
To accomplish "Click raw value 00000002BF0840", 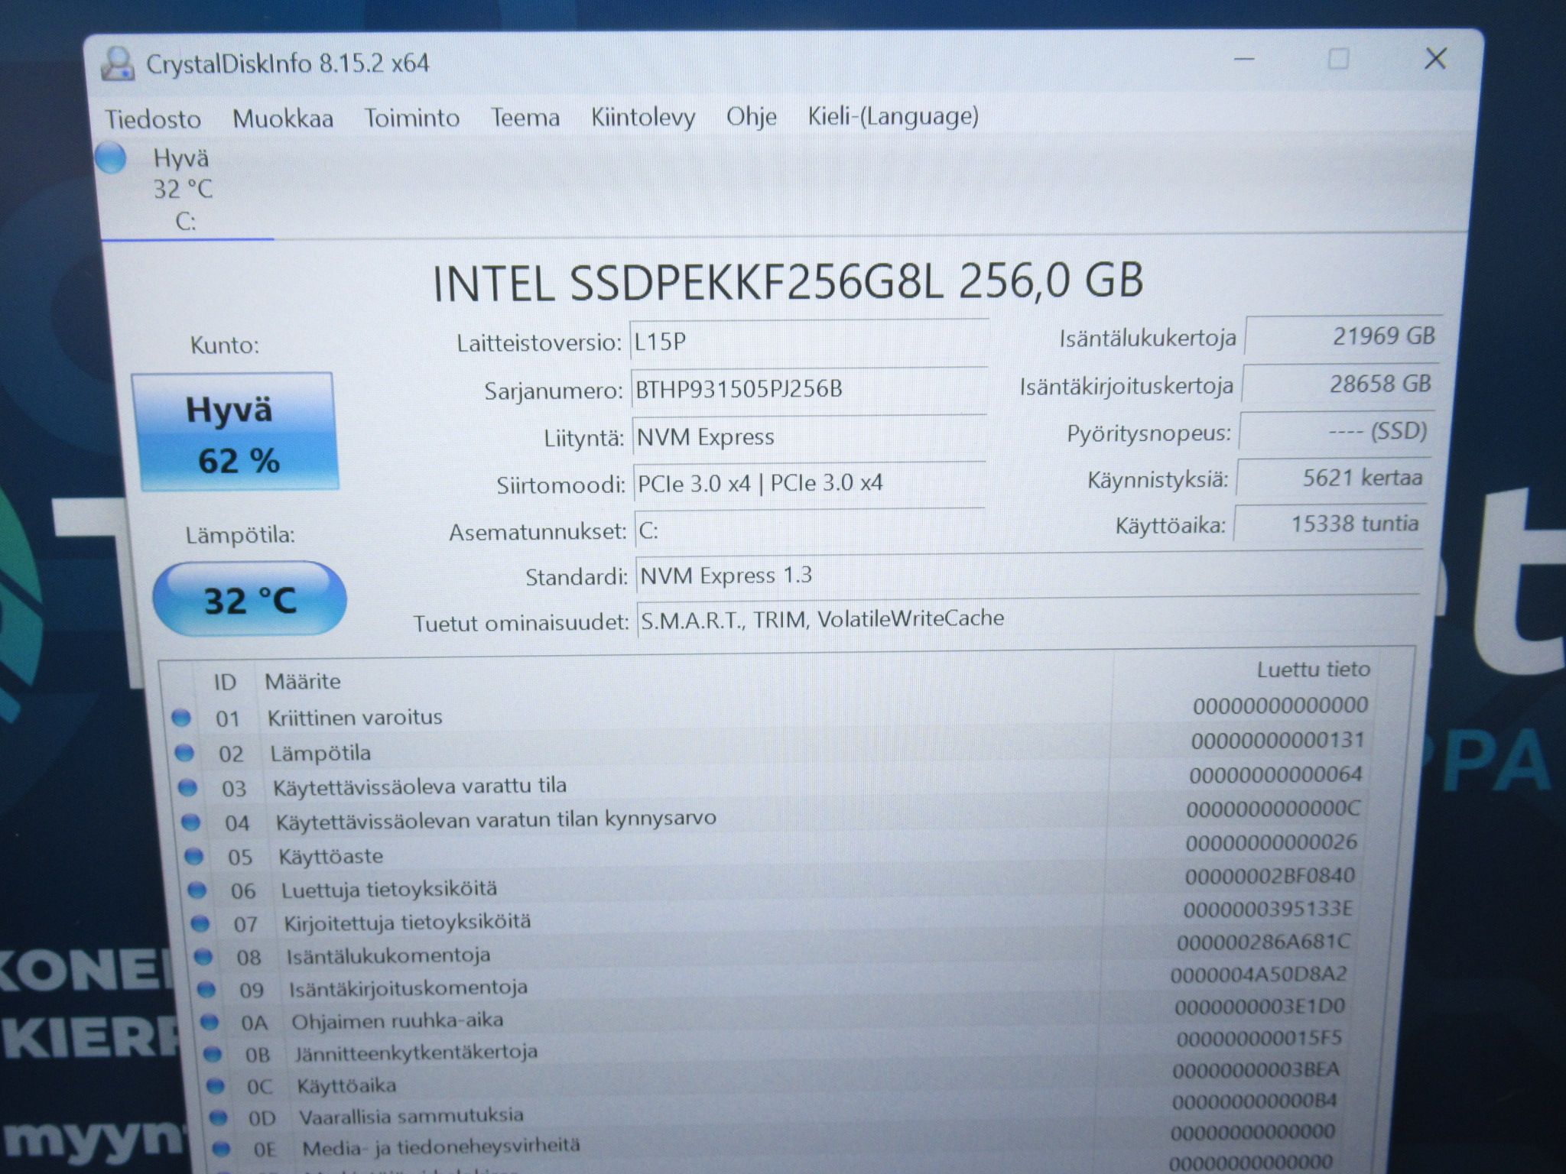I will (1270, 876).
